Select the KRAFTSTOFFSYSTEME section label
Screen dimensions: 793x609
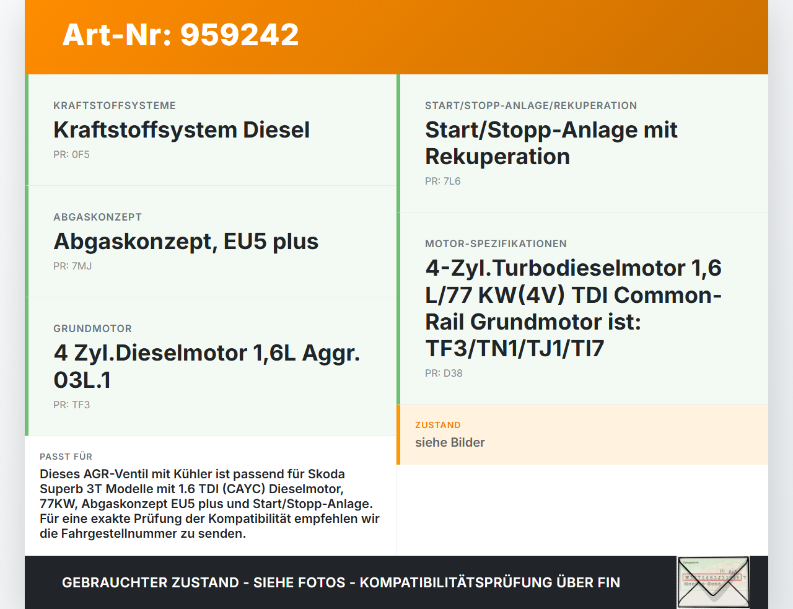115,105
